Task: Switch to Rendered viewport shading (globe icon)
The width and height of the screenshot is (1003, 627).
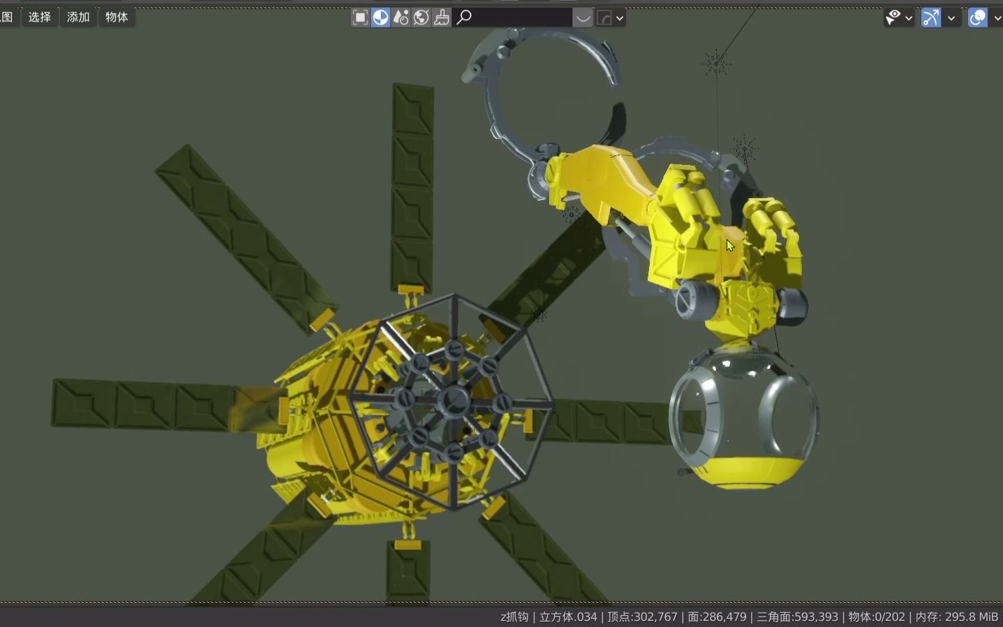Action: (421, 18)
